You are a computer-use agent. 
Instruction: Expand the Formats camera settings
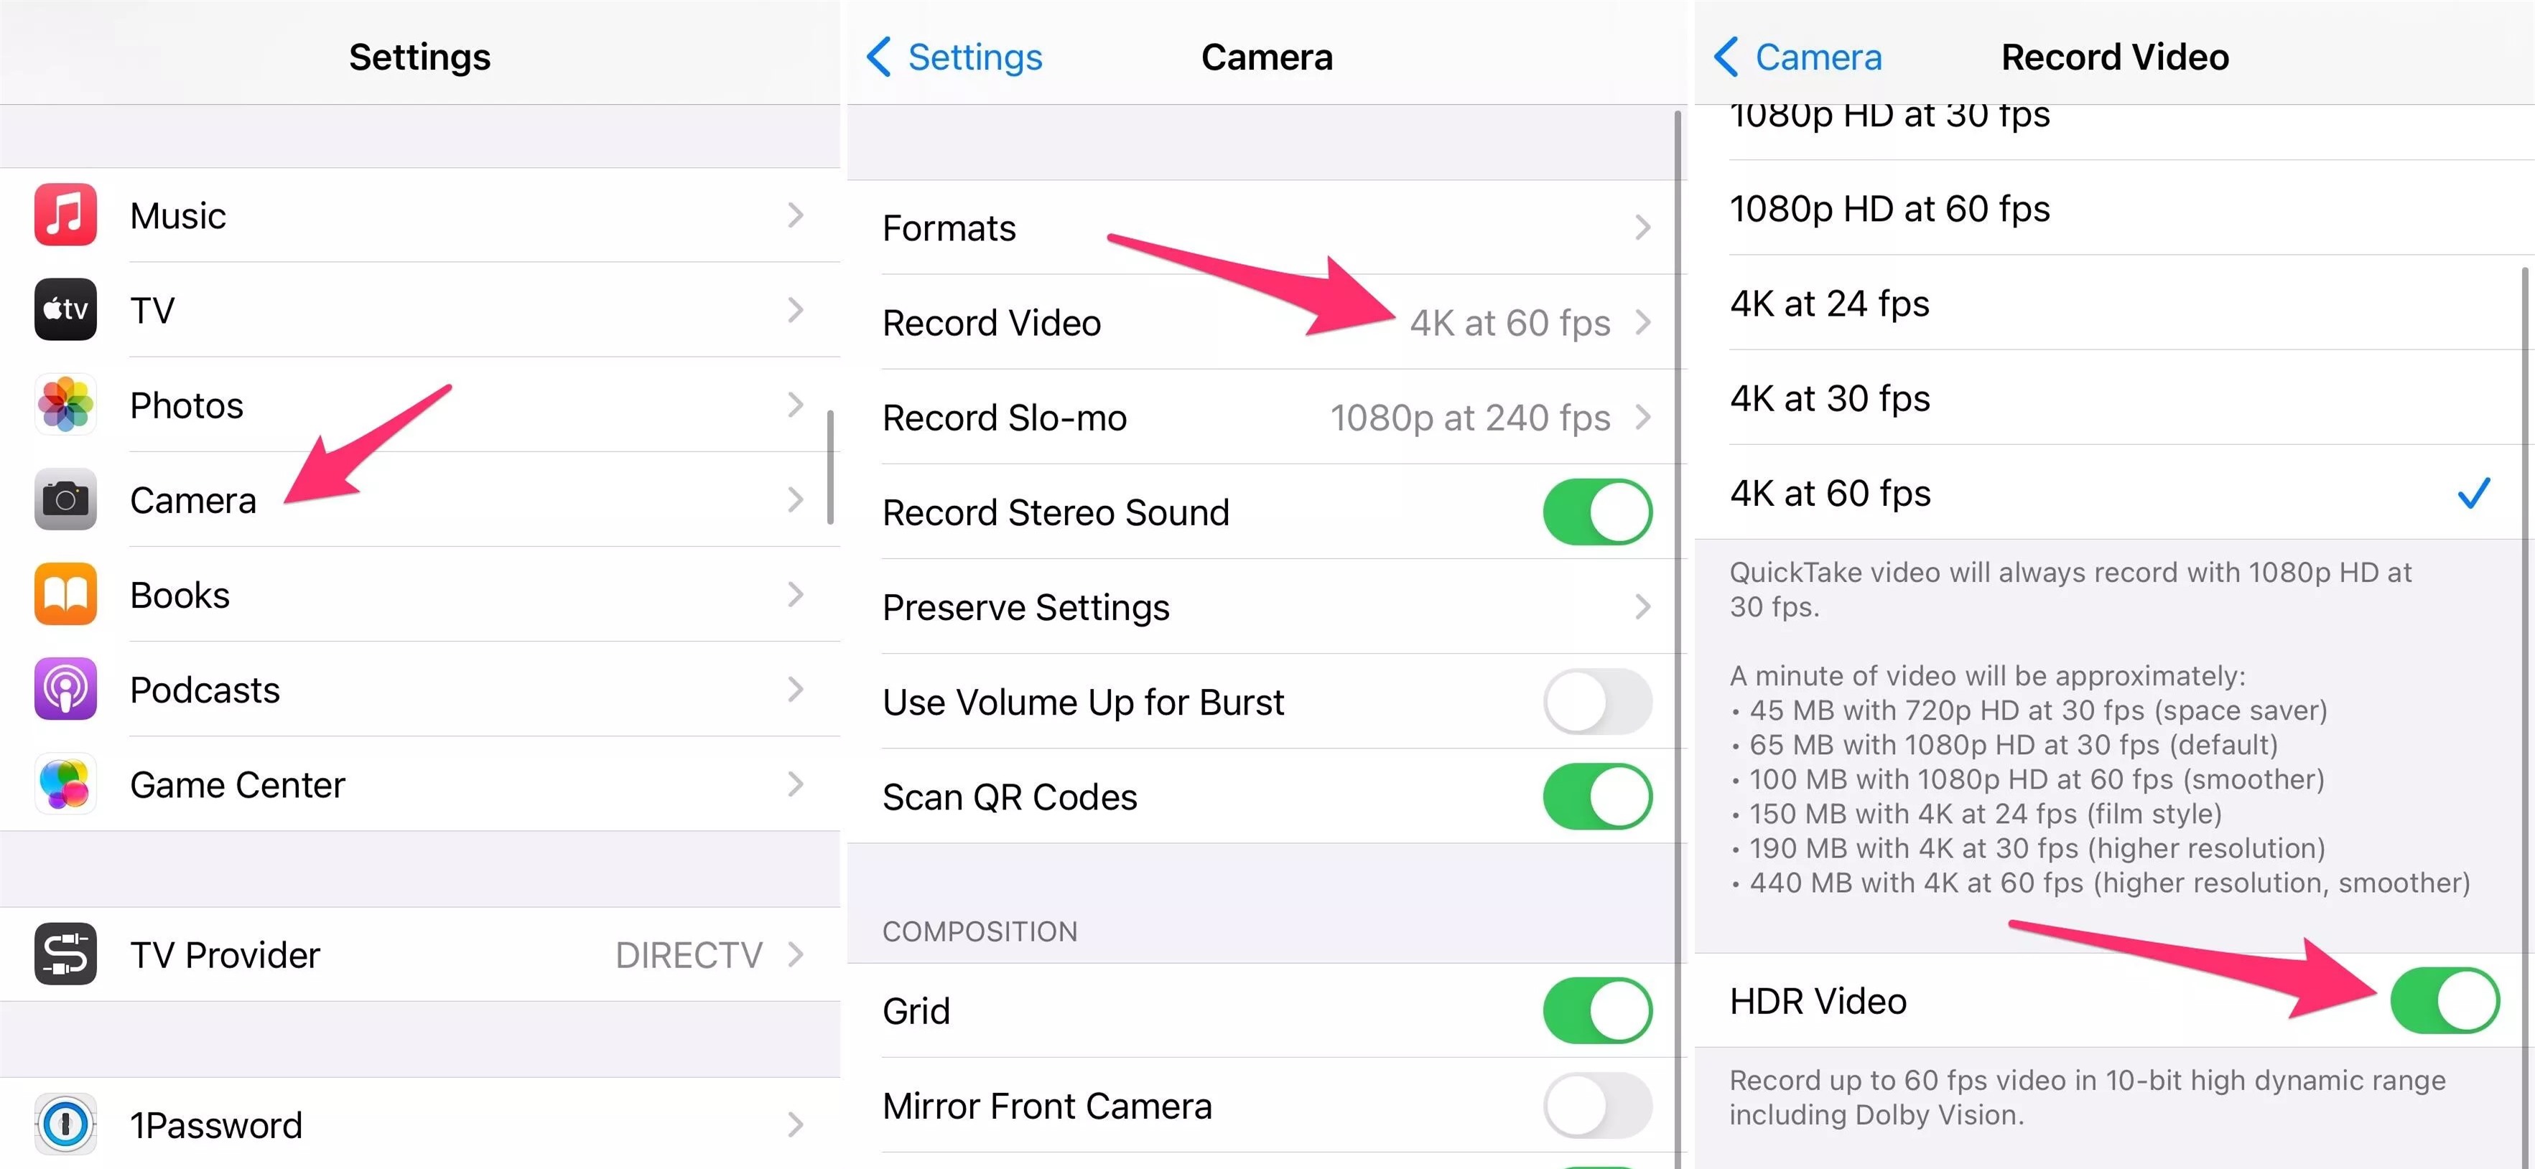pos(1261,227)
